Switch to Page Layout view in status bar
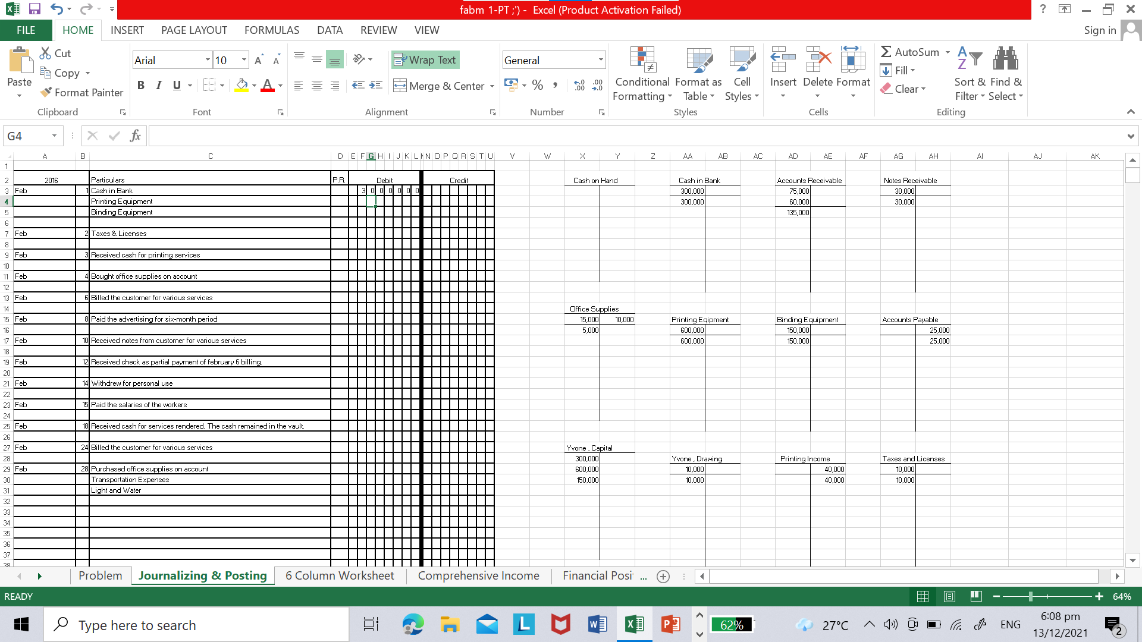 (x=949, y=596)
